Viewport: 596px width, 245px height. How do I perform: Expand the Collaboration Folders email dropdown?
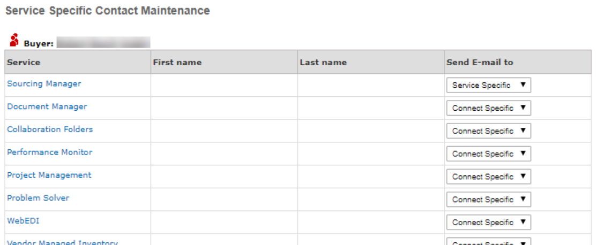pos(488,131)
